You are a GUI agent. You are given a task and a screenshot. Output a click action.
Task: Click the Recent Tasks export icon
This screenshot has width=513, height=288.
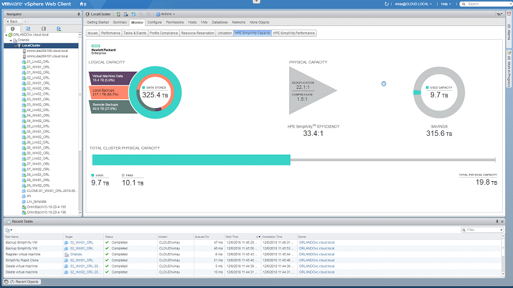click(x=8, y=230)
